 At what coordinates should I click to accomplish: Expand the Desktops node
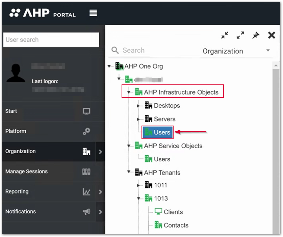click(138, 106)
